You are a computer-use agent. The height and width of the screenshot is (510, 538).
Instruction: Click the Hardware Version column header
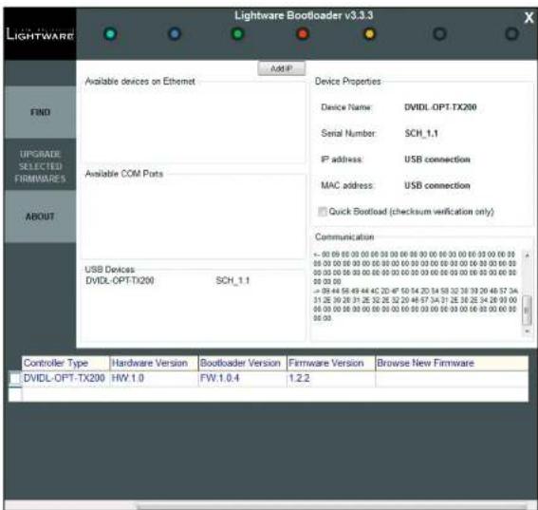[154, 363]
